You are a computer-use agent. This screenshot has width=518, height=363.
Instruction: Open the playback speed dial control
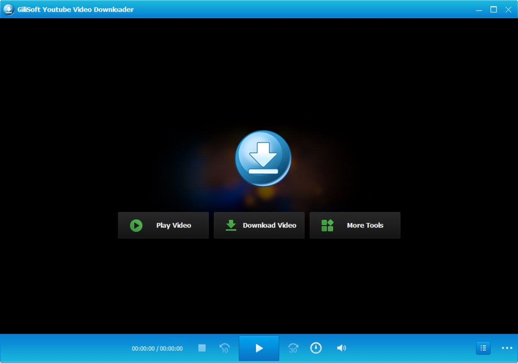[316, 348]
